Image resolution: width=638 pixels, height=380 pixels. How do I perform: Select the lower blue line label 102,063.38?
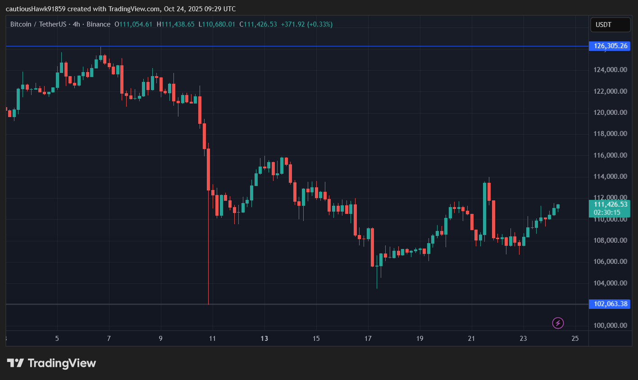click(609, 304)
